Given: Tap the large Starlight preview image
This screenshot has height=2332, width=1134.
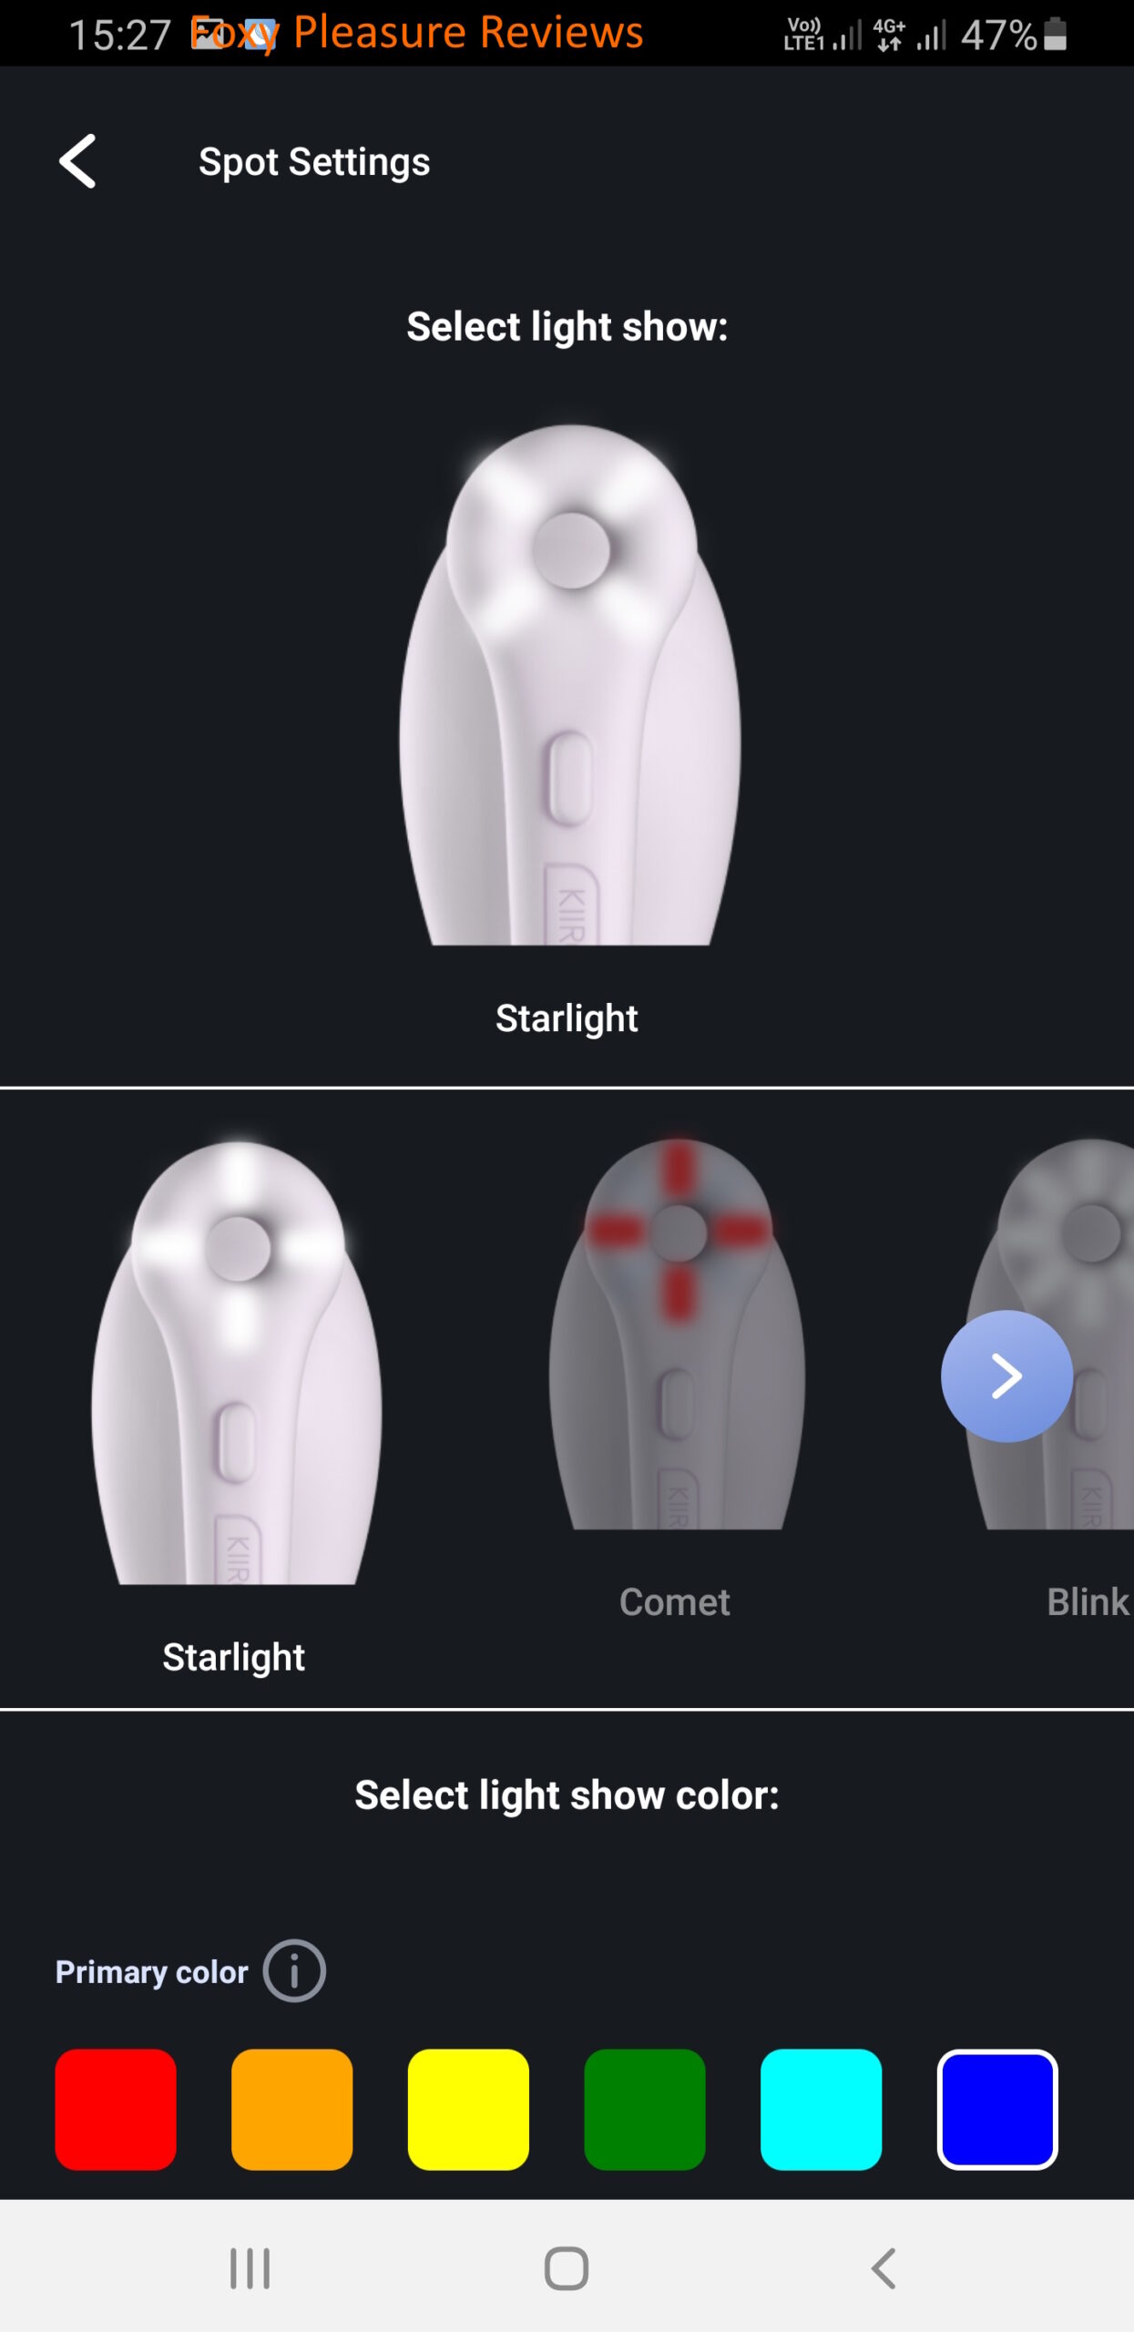Looking at the screenshot, I should [x=569, y=685].
